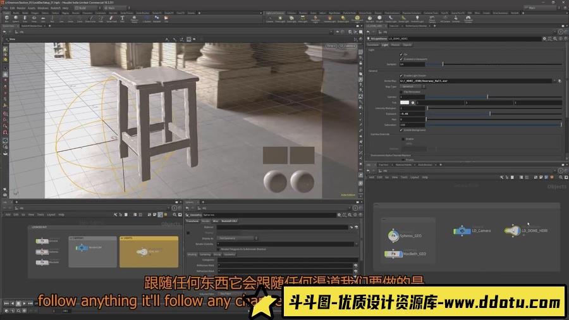Click parameter panel search magnifier icon
Viewport: 569px width, 320px height.
click(x=555, y=39)
